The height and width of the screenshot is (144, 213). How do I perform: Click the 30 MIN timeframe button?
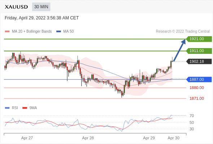tap(41, 7)
